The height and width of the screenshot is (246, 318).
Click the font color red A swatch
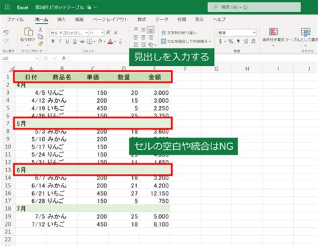point(110,42)
